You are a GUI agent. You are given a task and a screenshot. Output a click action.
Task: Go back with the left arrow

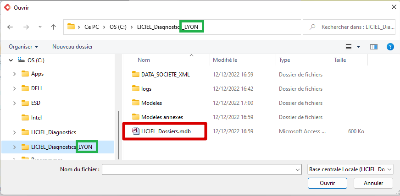click(x=10, y=27)
